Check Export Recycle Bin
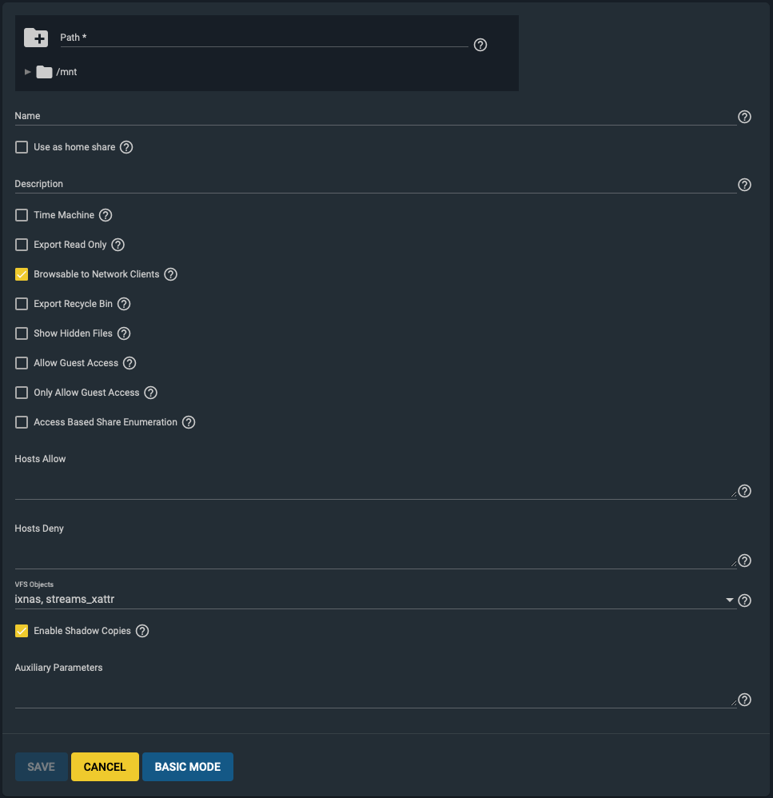Viewport: 773px width, 798px height. 22,304
